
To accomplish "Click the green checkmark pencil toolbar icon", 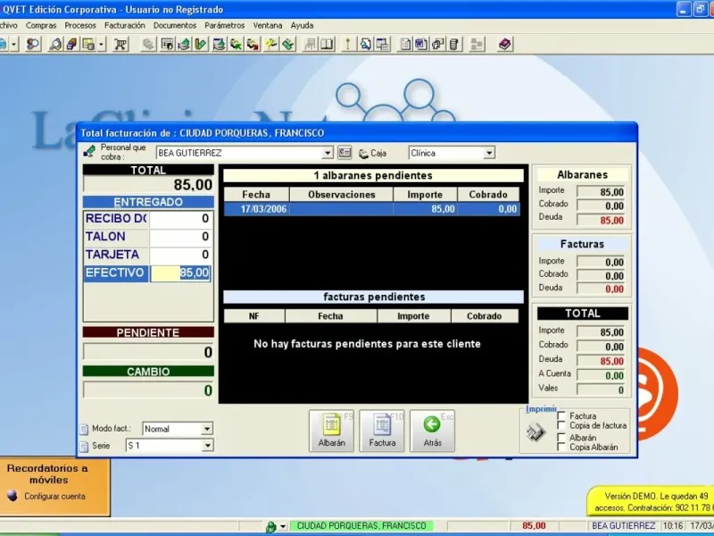I will point(201,44).
